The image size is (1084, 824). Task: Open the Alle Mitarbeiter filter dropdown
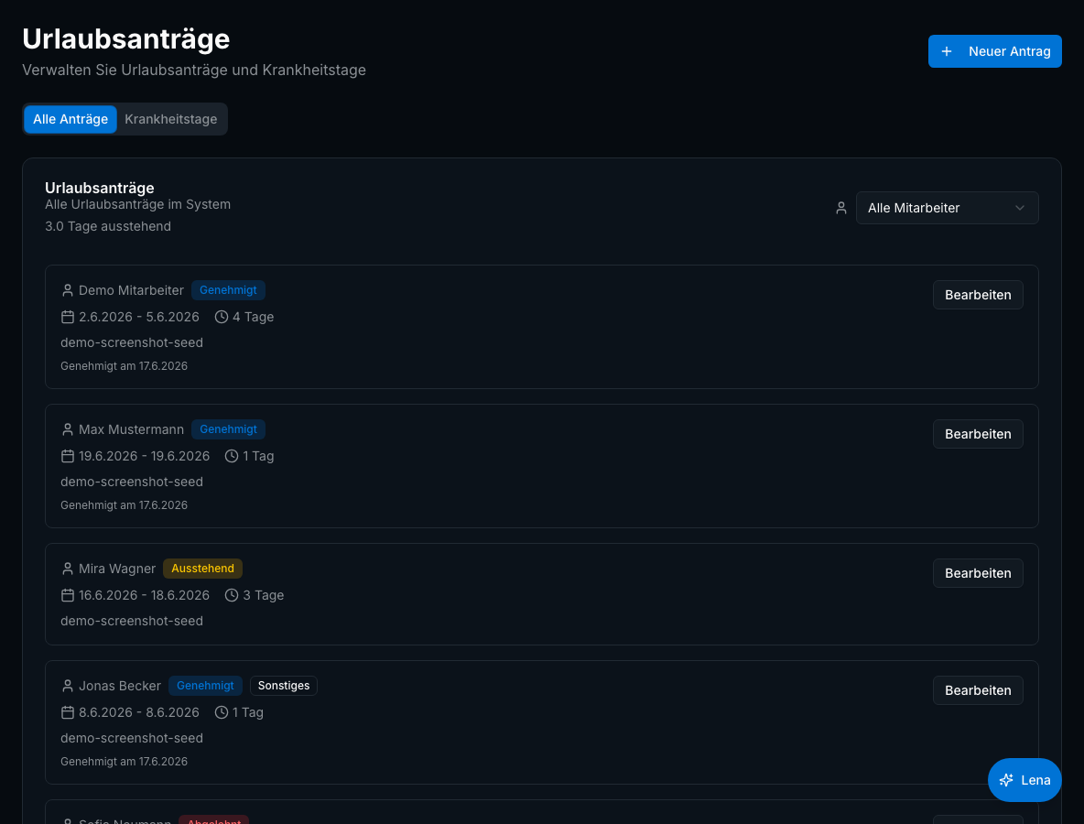947,208
